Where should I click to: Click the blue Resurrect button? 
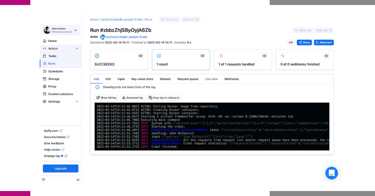click(324, 42)
